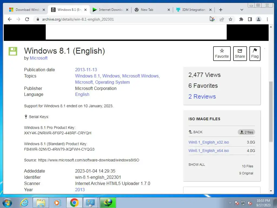Flag this archive item
277x208 pixels.
click(255, 54)
